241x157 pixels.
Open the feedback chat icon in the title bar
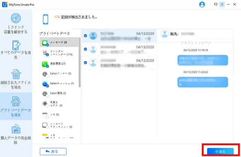click(x=216, y=4)
